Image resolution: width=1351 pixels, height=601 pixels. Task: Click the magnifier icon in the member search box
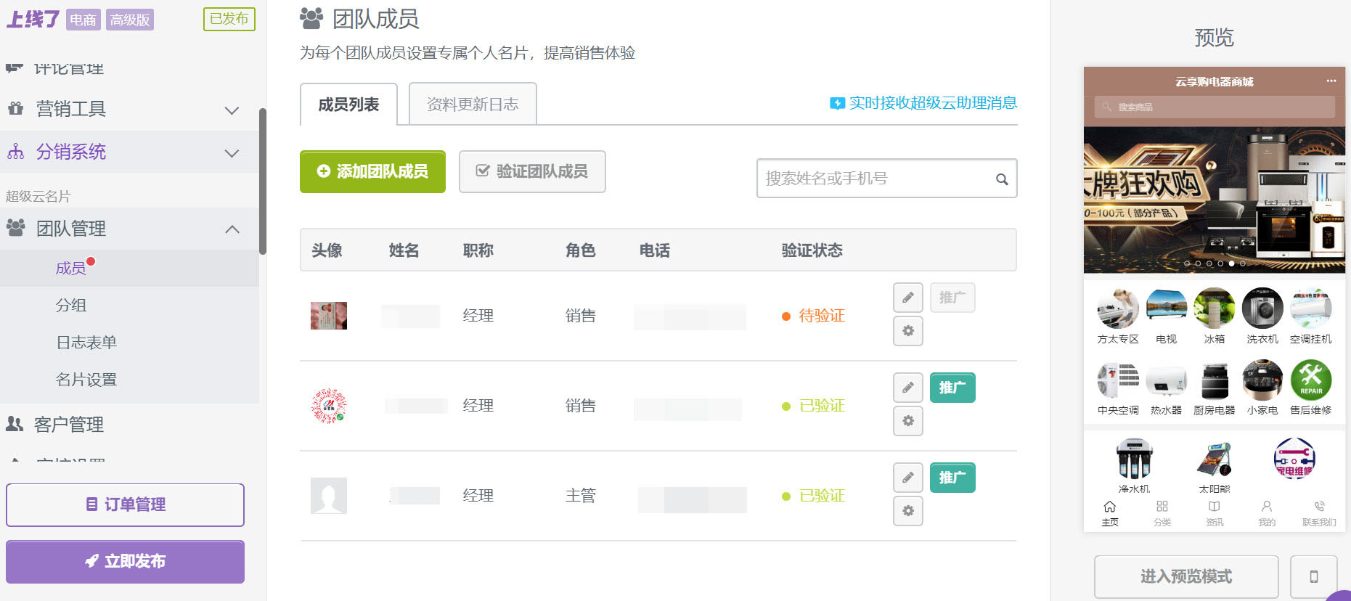coord(1001,179)
